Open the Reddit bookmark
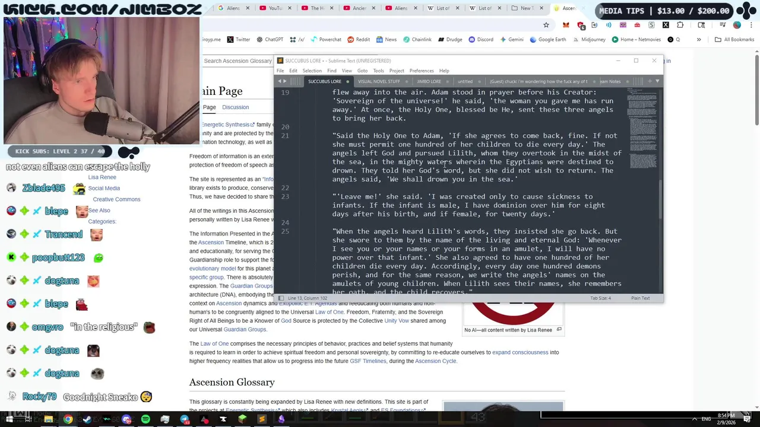The width and height of the screenshot is (760, 427). click(x=359, y=40)
